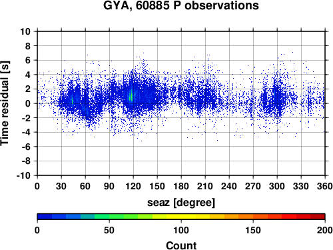Image resolution: width=333 pixels, height=250 pixels.
Task: Click the 'seaz [degree]' x-axis label
Action: 181,203
